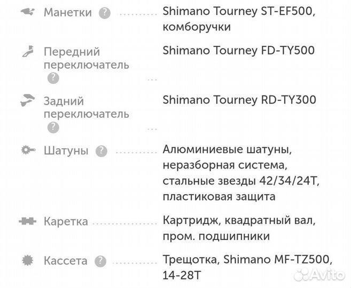Select the Манетки spec label

pyautogui.click(x=67, y=13)
